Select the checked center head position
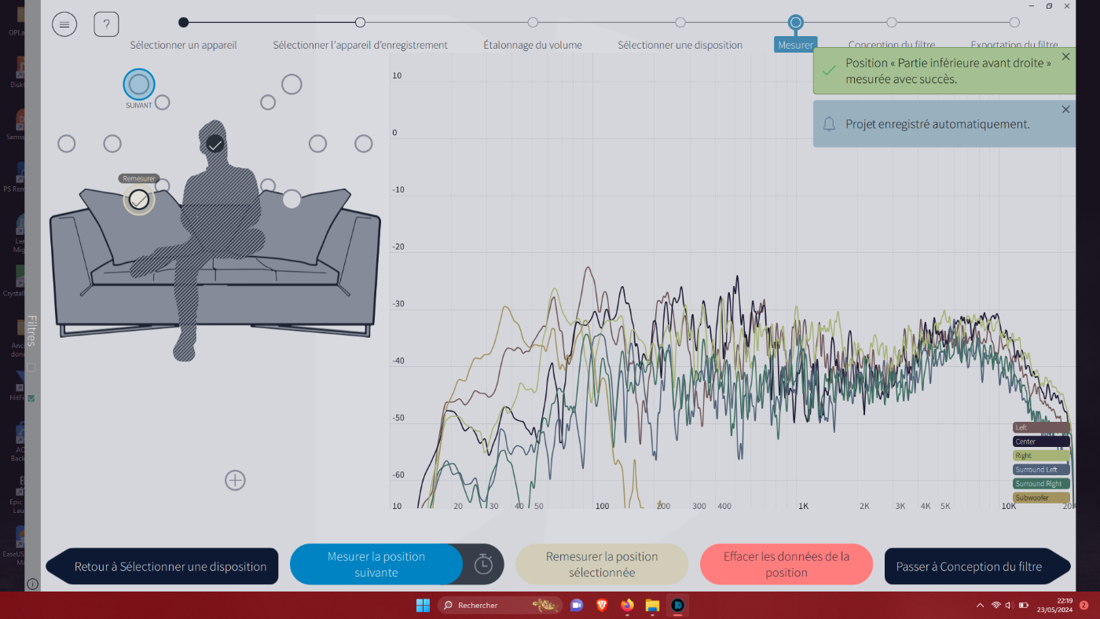The height and width of the screenshot is (619, 1100). click(x=215, y=144)
